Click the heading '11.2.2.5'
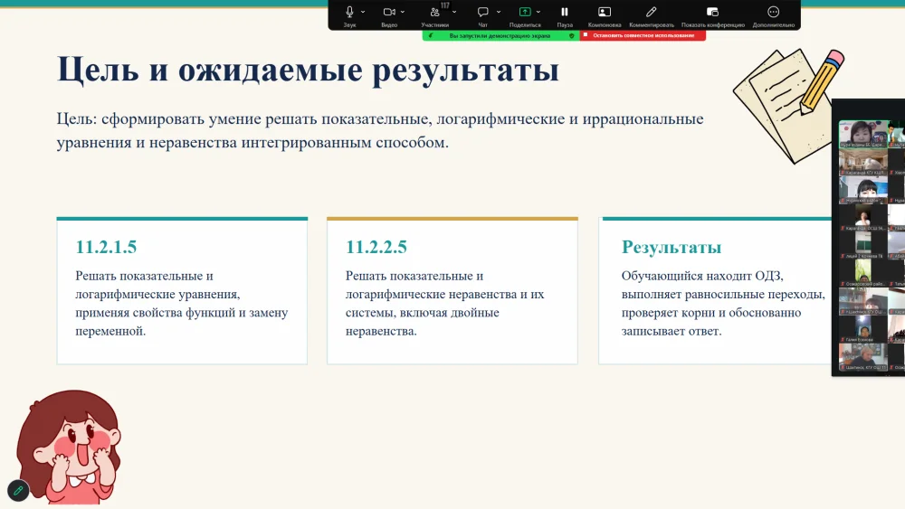The height and width of the screenshot is (509, 905). pos(376,247)
